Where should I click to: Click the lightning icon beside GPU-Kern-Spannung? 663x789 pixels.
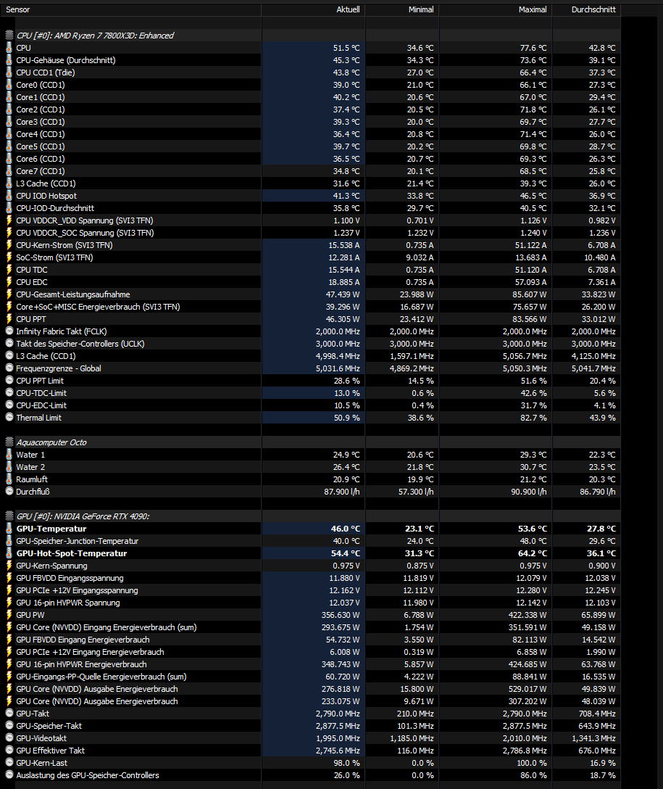point(9,566)
